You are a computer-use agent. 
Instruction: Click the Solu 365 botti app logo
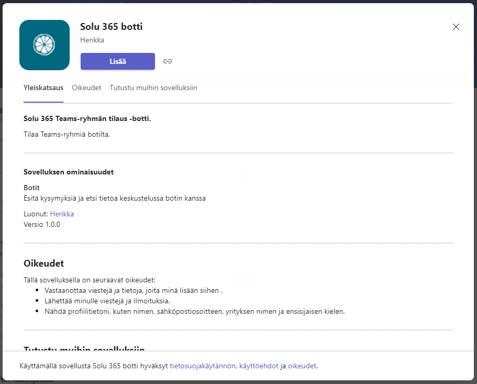[45, 45]
